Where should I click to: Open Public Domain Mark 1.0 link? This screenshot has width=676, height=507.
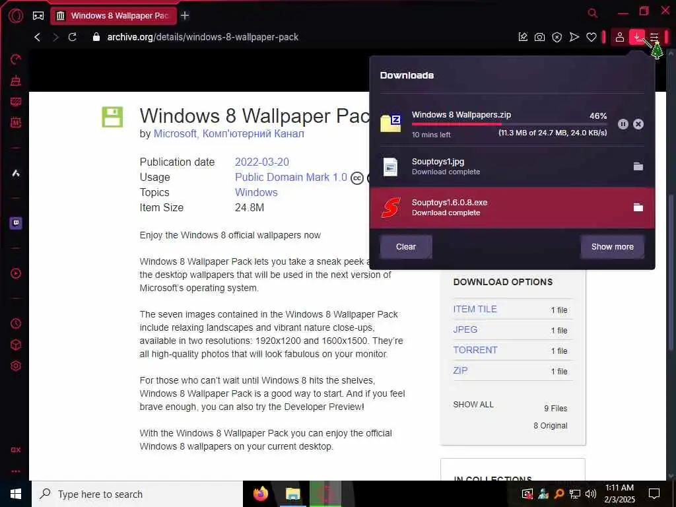(291, 177)
